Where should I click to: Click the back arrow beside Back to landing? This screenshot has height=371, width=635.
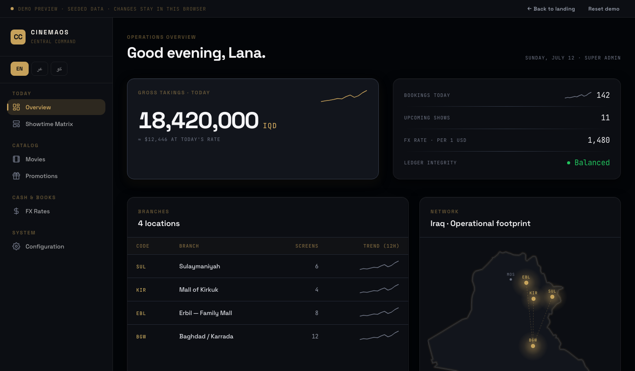[529, 9]
